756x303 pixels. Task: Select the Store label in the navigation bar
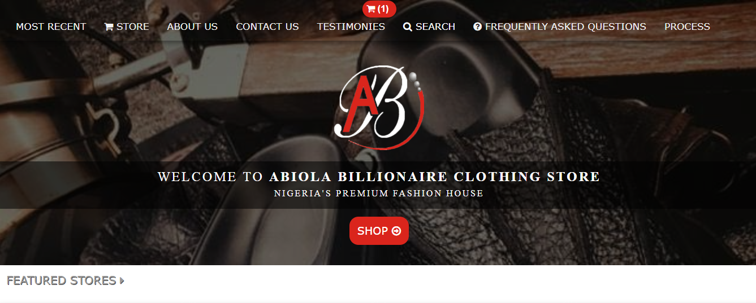click(133, 27)
